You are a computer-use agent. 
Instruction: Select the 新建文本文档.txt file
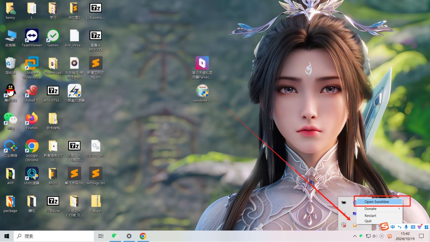[x=96, y=68]
